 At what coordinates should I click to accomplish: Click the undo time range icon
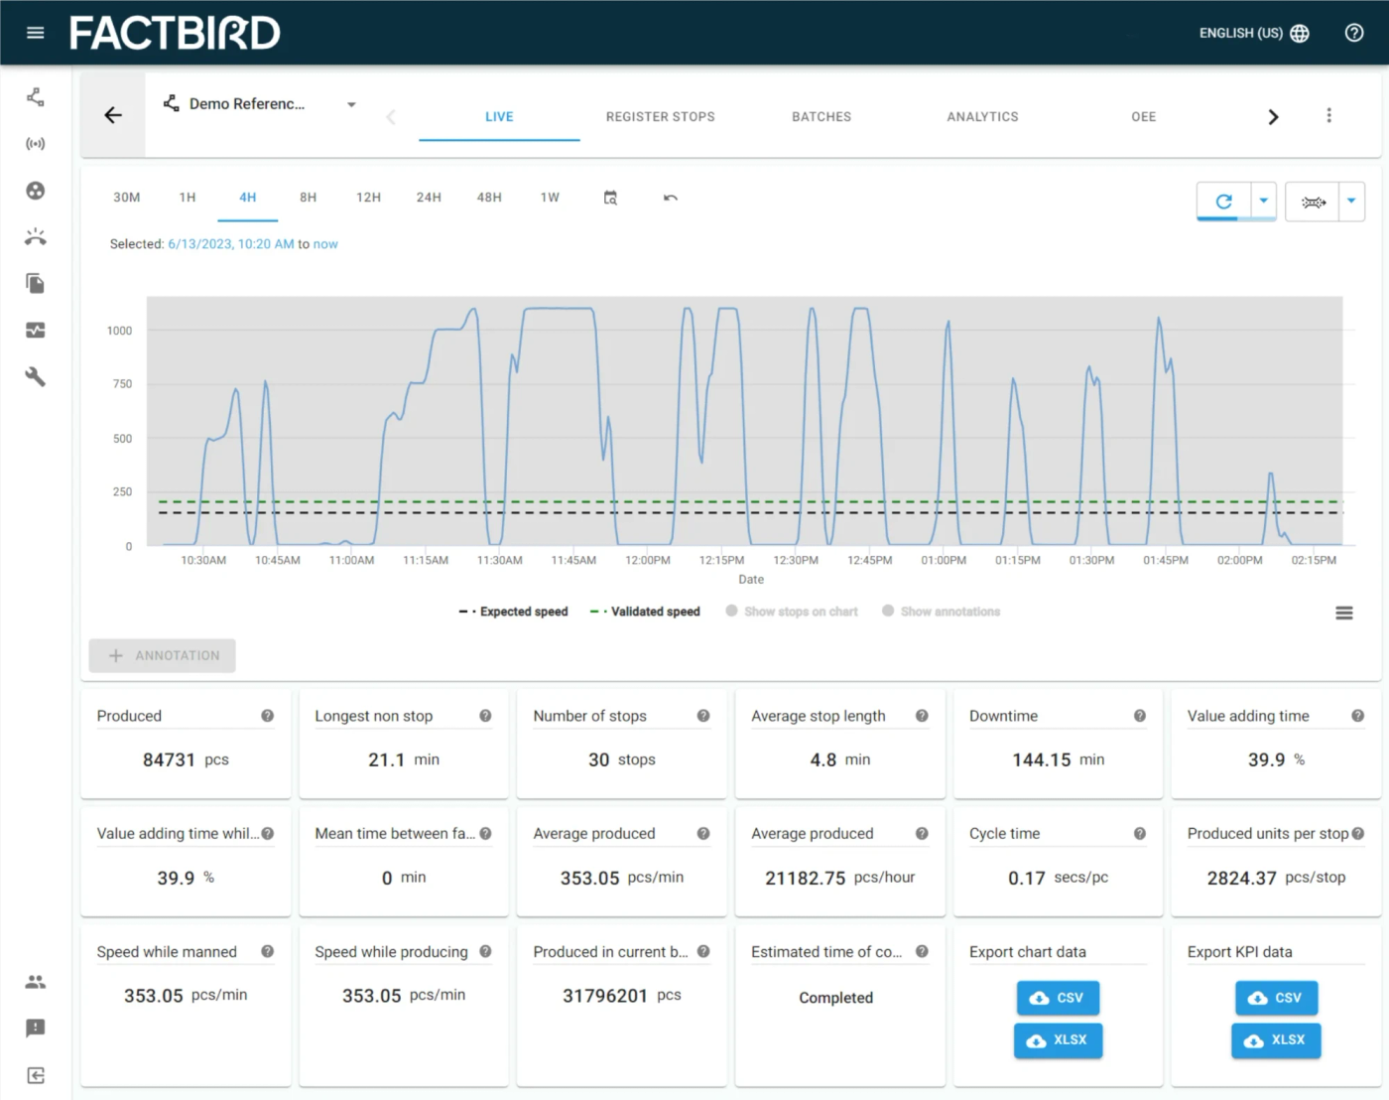click(x=671, y=198)
